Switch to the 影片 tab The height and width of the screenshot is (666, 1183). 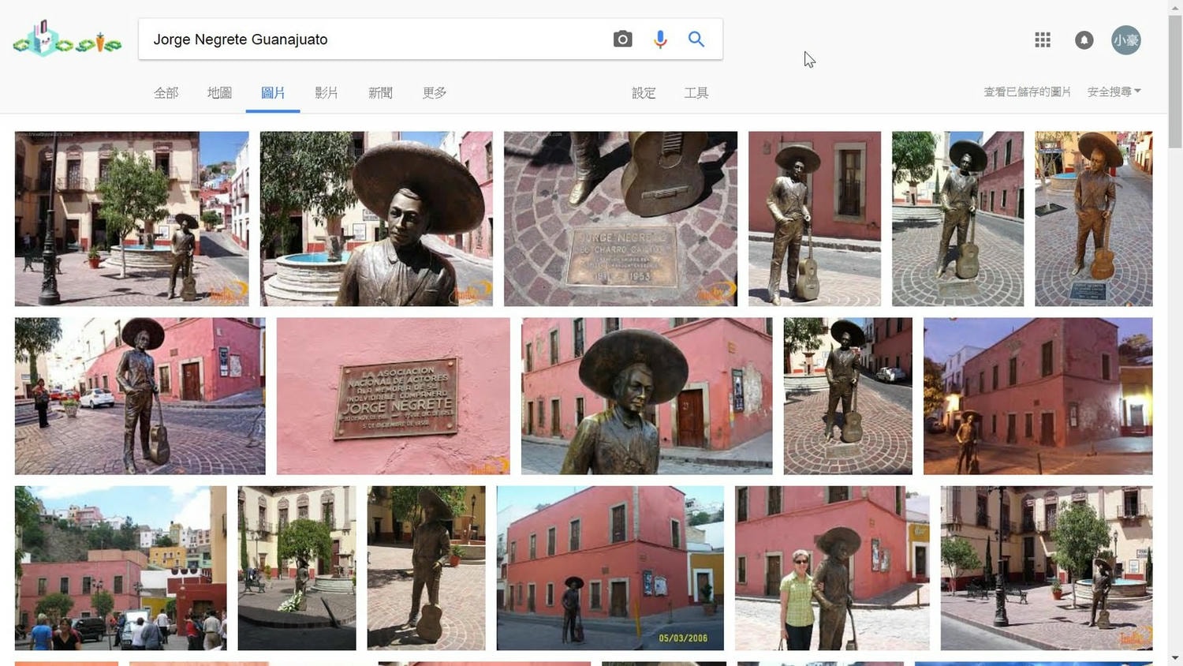(x=326, y=93)
